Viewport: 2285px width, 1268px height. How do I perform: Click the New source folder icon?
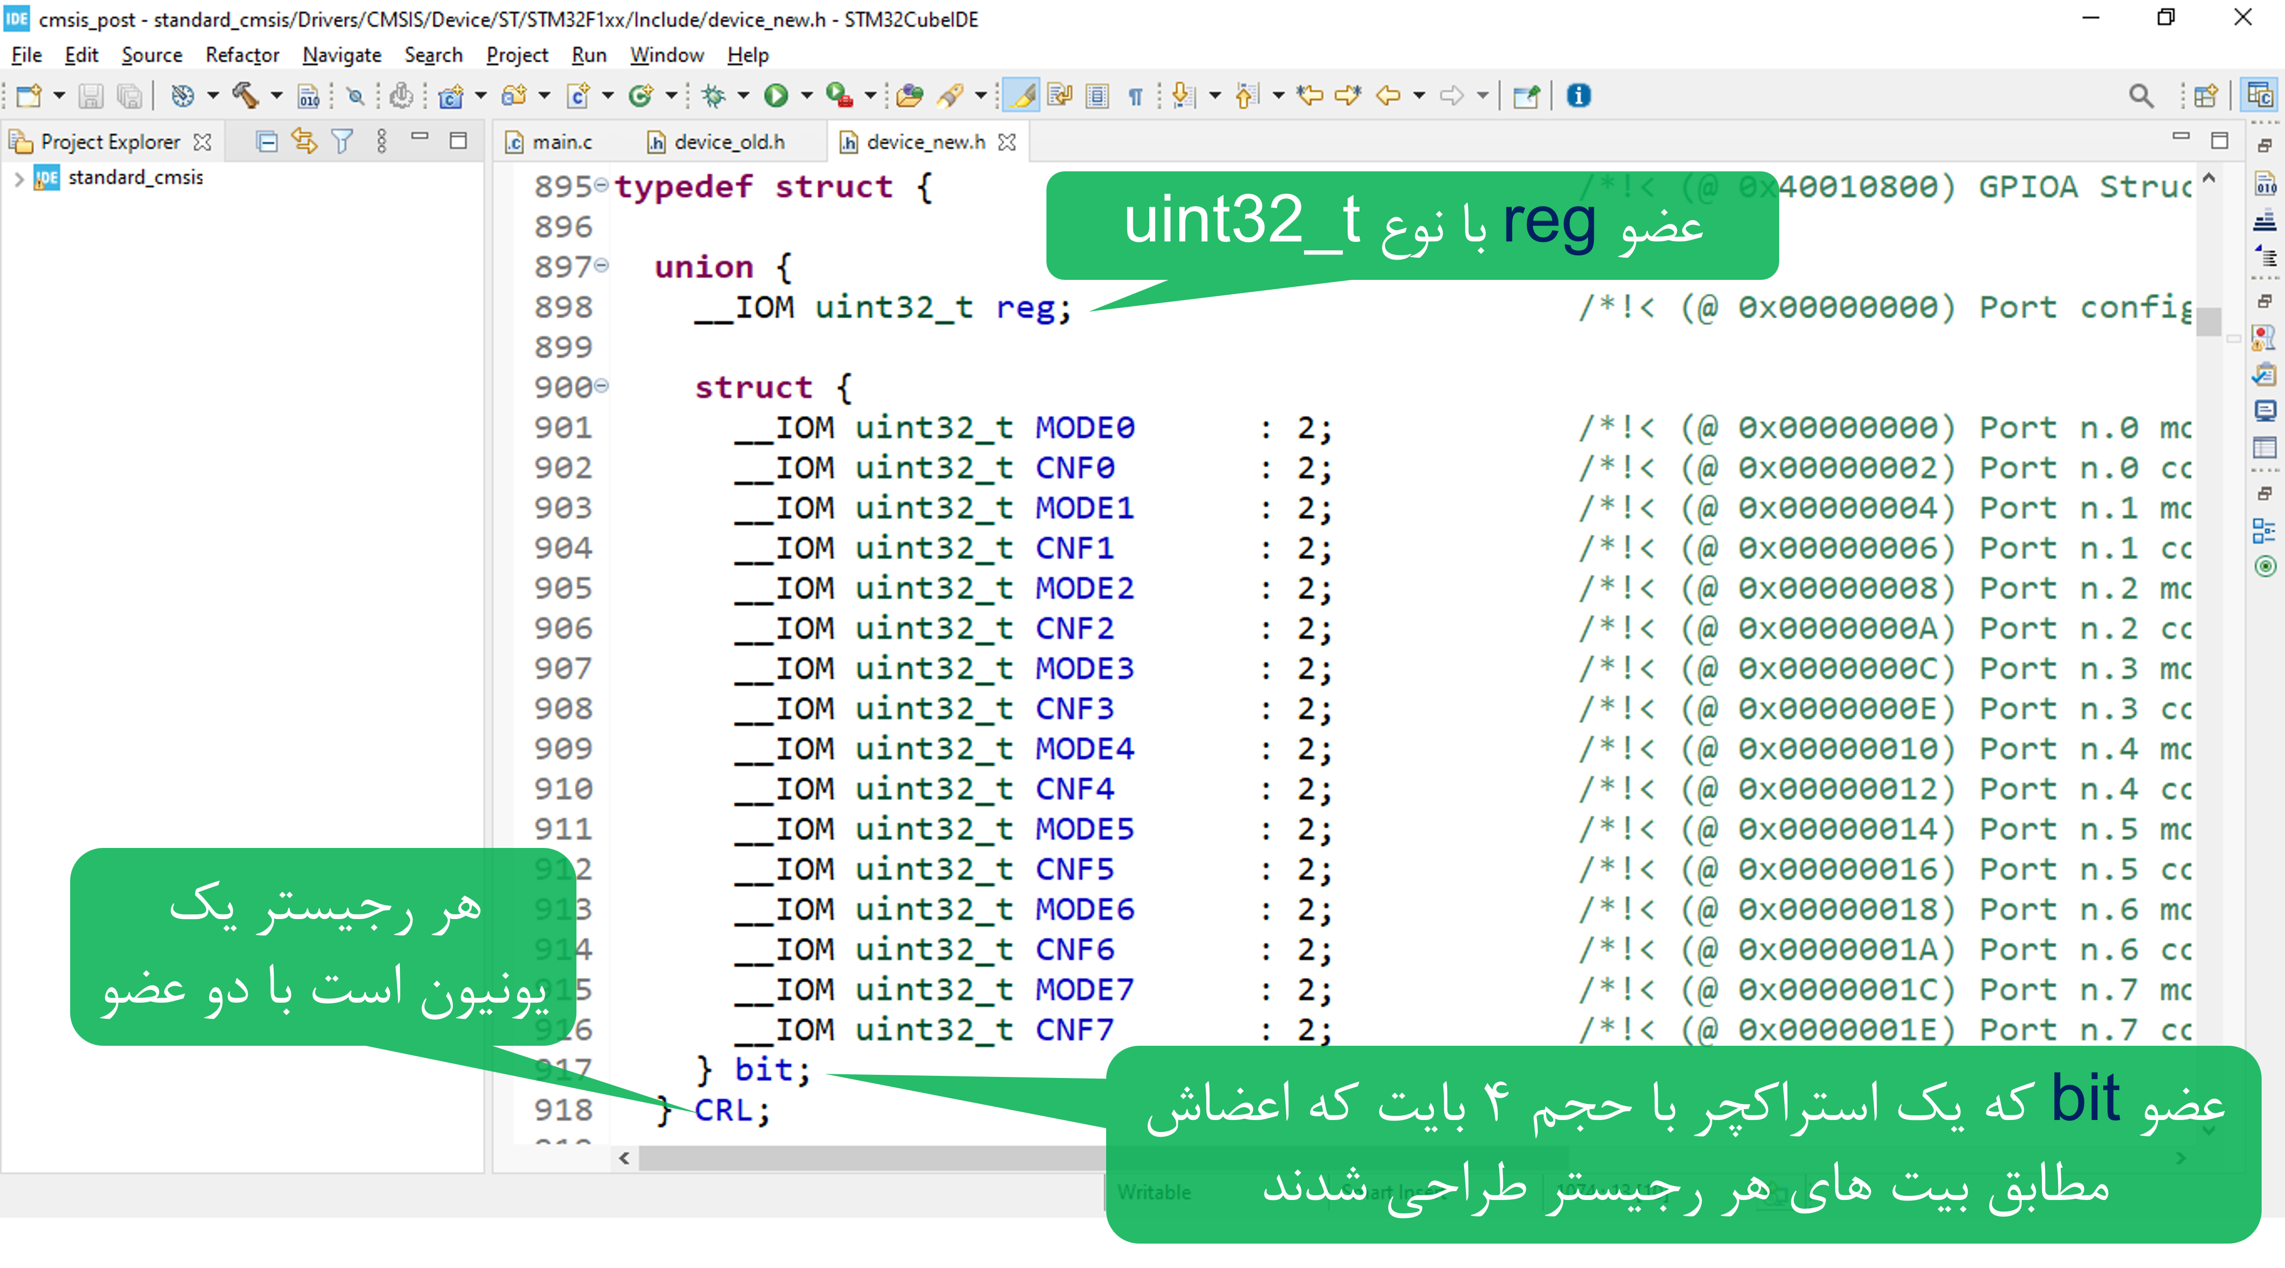515,96
